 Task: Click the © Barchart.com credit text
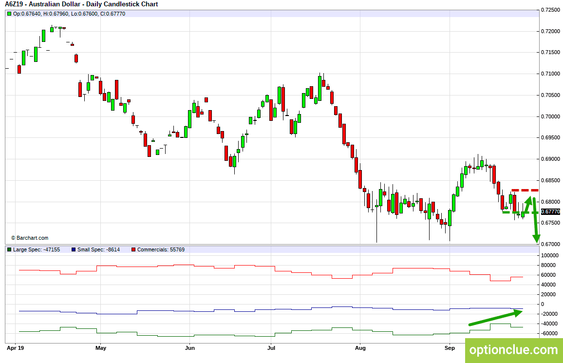30,238
